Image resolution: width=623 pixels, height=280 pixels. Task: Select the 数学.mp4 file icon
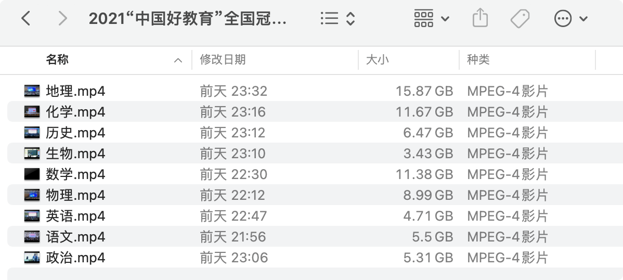[32, 174]
